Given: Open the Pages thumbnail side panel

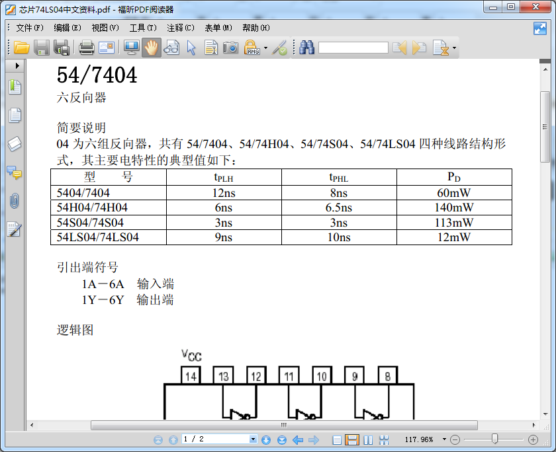Looking at the screenshot, I should (15, 116).
